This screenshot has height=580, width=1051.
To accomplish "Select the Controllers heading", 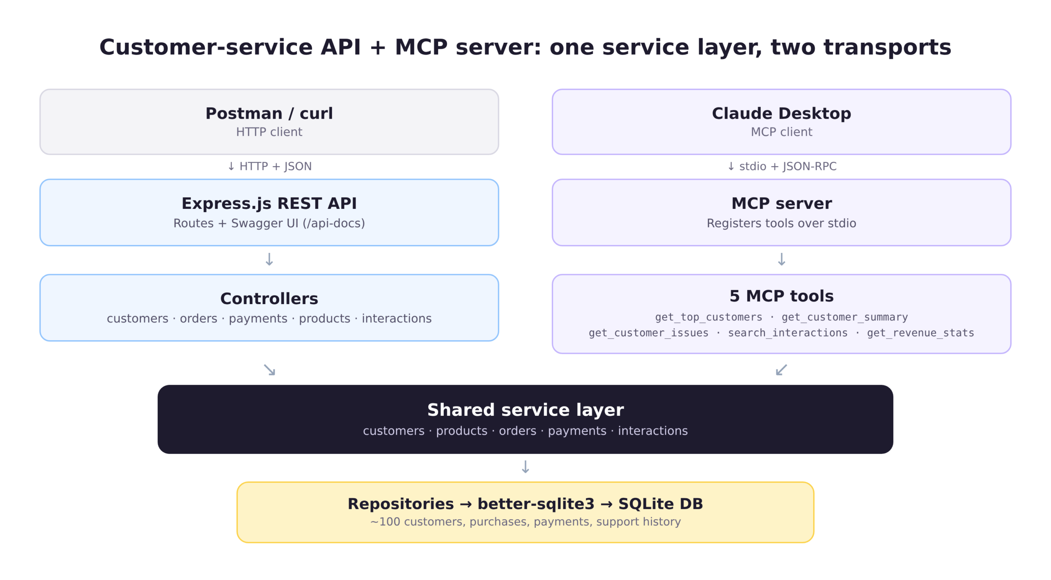I will coord(269,298).
